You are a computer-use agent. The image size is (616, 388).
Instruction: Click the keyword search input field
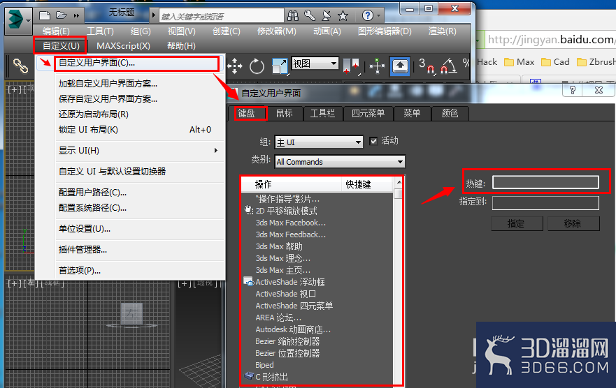click(x=221, y=16)
